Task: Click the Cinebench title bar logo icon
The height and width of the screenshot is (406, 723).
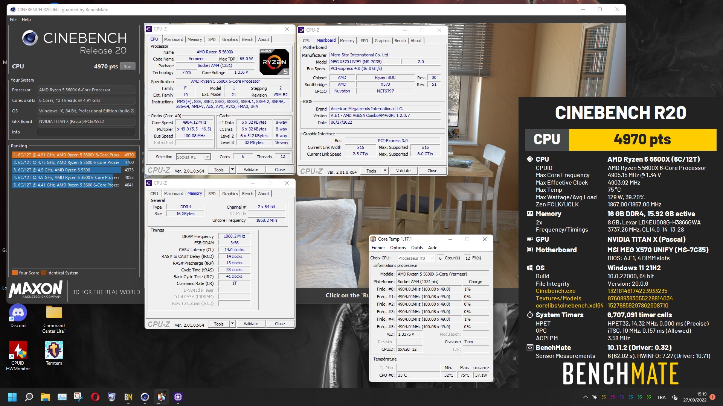Action: [12, 9]
